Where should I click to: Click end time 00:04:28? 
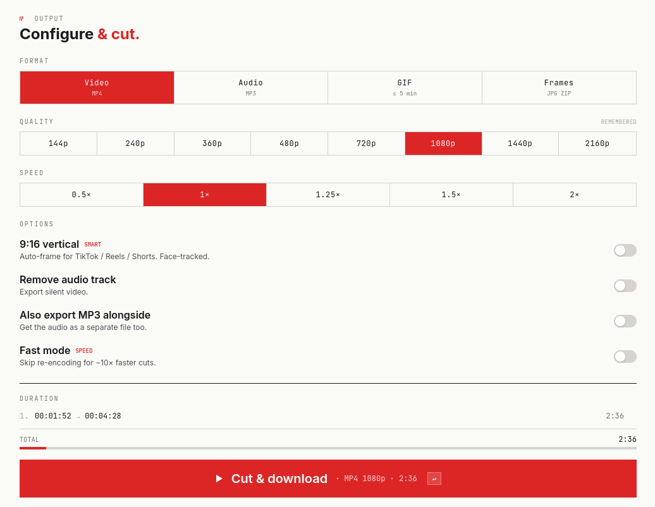pos(103,416)
